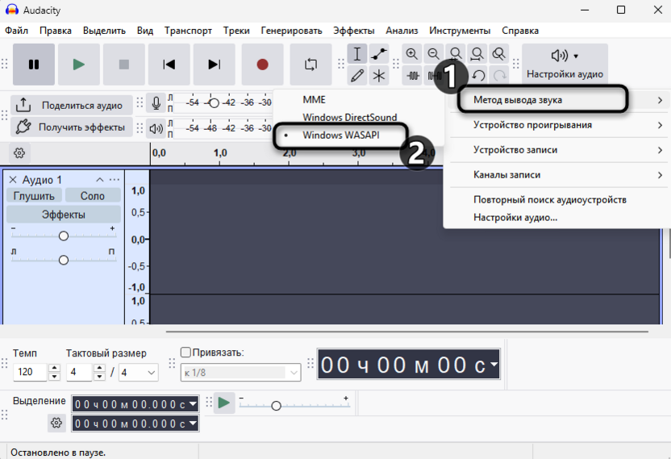
Task: Open the Транспорт menu
Action: tap(188, 31)
